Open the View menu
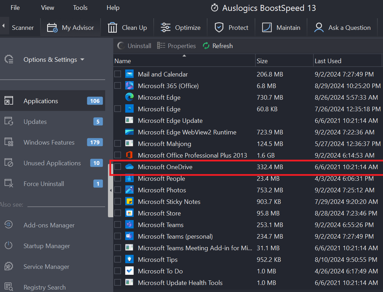Image resolution: width=383 pixels, height=292 pixels. (x=47, y=8)
